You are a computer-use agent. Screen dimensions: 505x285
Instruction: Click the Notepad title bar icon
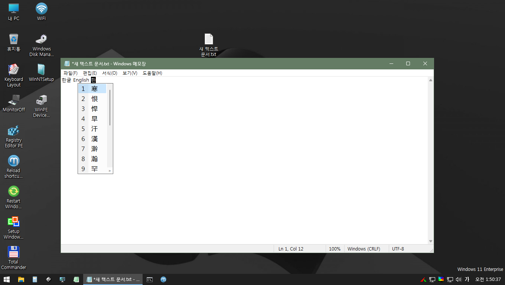pyautogui.click(x=67, y=64)
